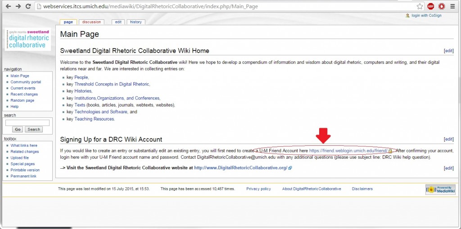The height and width of the screenshot is (229, 461).
Task: Open Institutions, Organizations, and Conferences link
Action: 117,98
